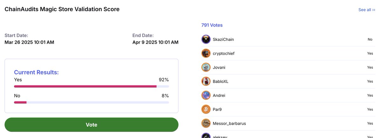
Task: Click BabloXL's avatar image
Action: (x=206, y=81)
